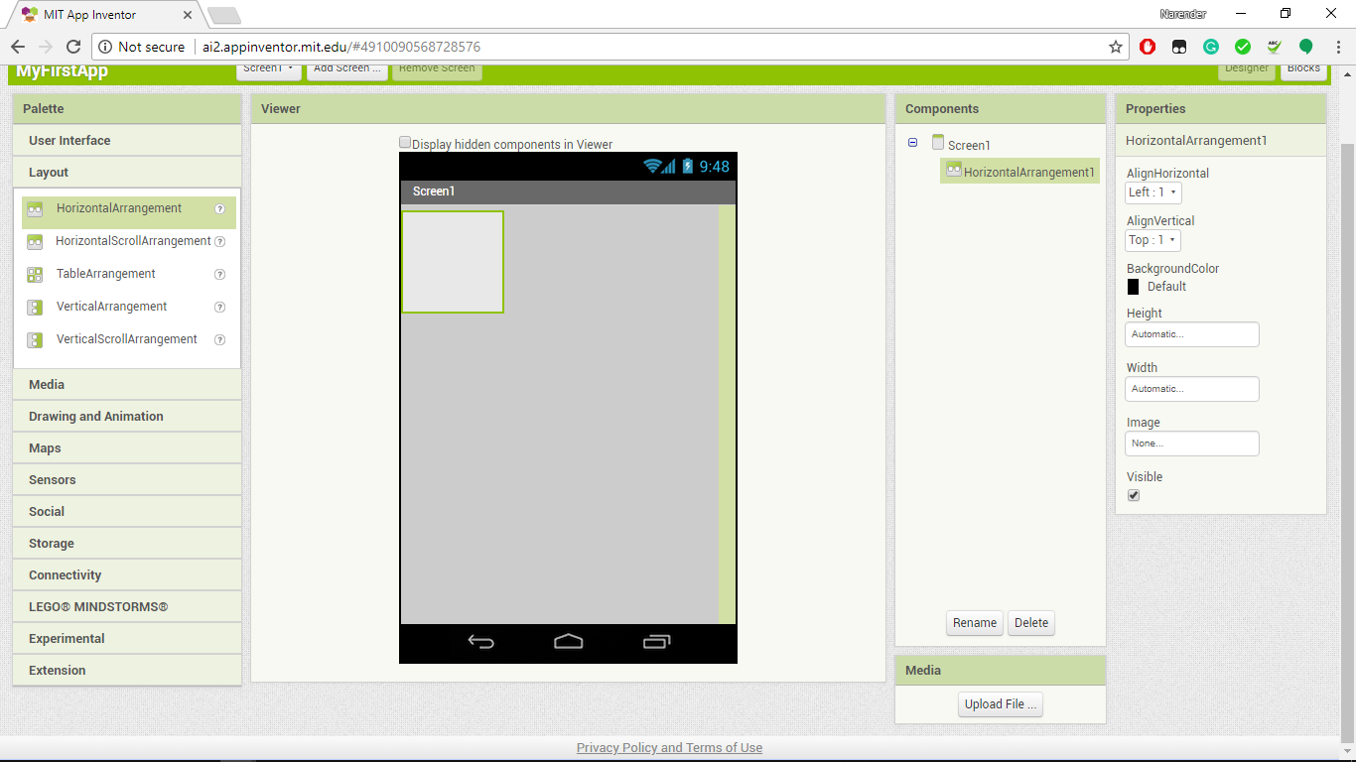Expand the Maps palette section

(127, 448)
